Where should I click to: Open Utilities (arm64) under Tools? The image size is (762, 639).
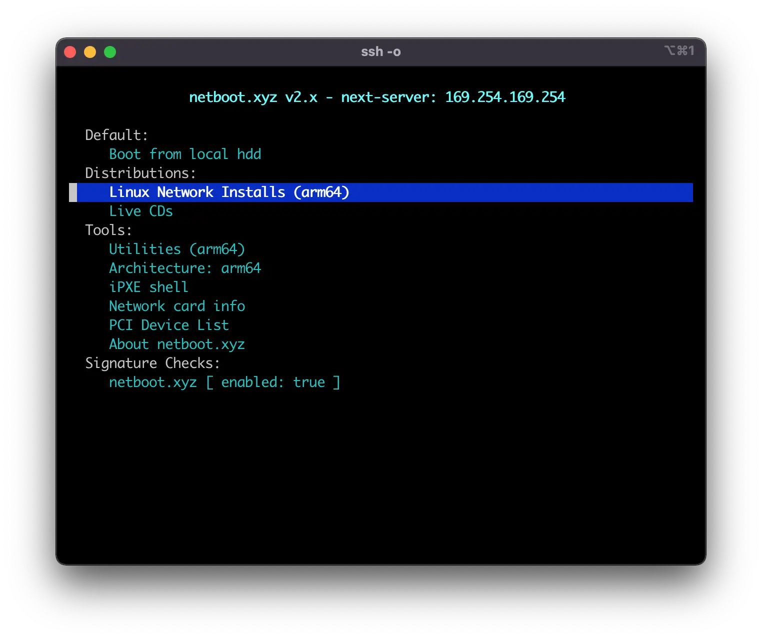point(177,249)
